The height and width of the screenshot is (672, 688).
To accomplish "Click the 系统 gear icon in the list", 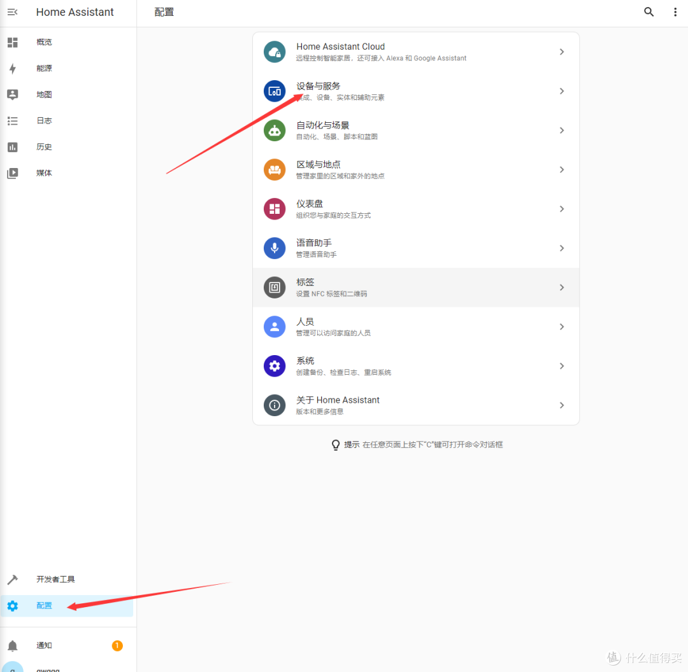I will click(275, 366).
